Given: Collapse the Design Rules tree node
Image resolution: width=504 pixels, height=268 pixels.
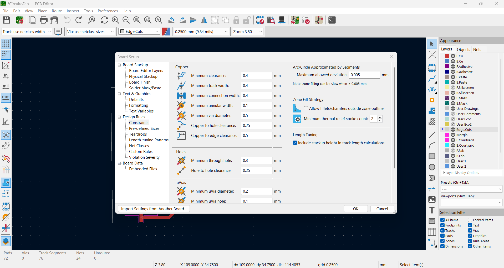Looking at the screenshot, I should point(119,117).
